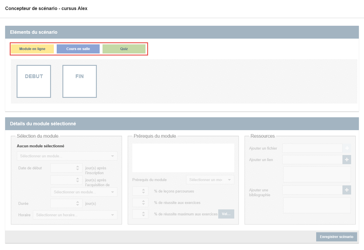Click the large Prérequis du module list box
Screen dimensions: 364x250
pos(183,158)
